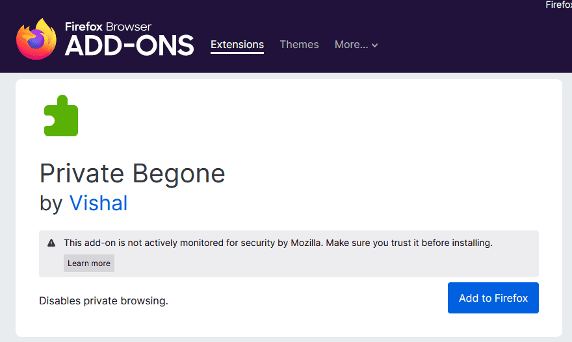
Task: Click the warning triangle icon
Action: [51, 243]
